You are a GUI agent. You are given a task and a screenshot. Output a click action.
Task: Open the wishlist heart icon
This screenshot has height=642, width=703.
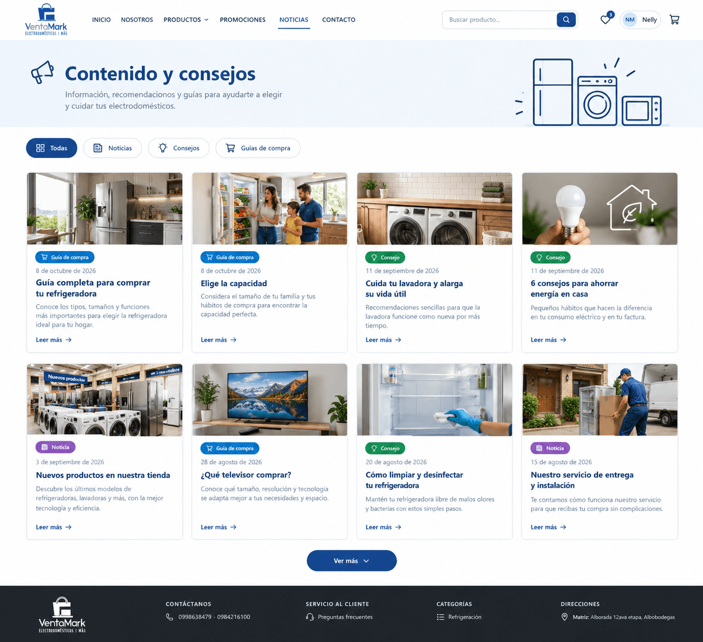pos(605,20)
